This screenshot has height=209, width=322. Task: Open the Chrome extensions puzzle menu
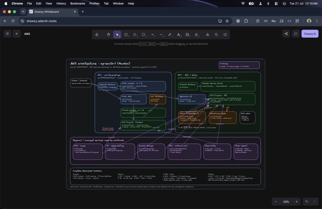point(246,21)
